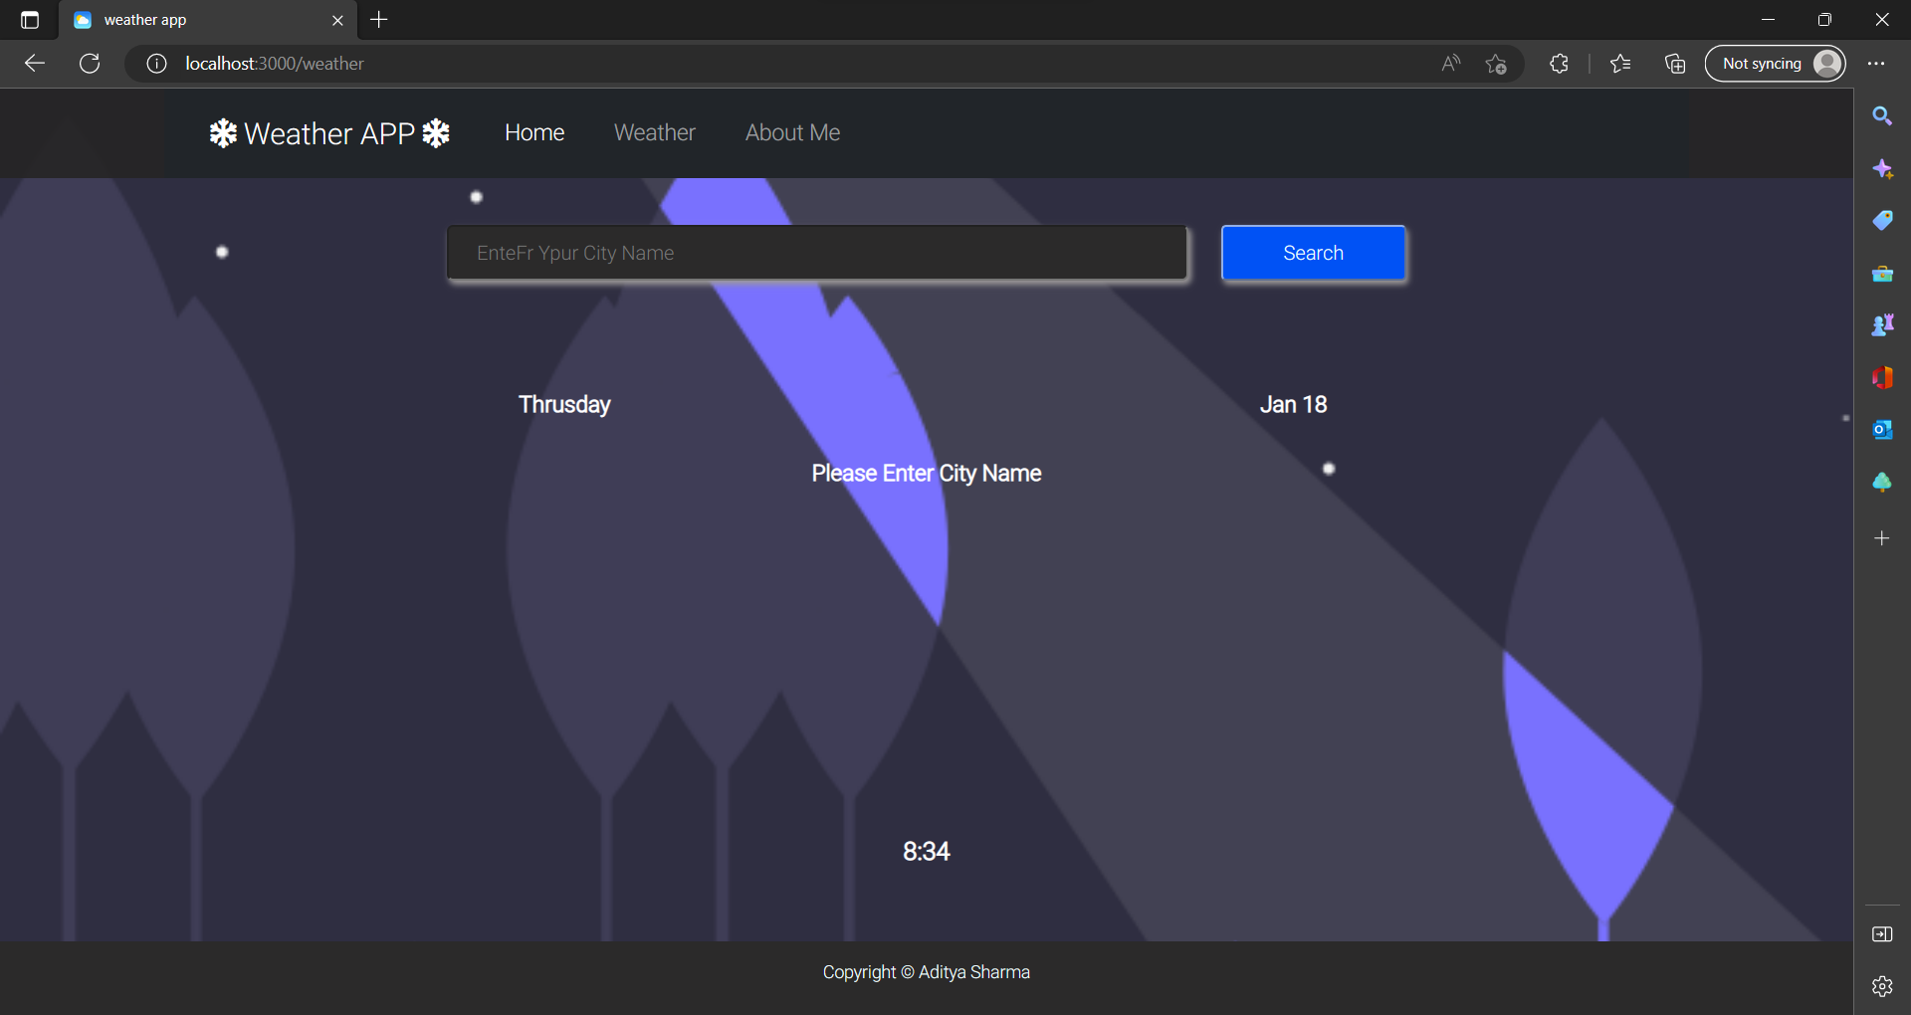The image size is (1911, 1015).
Task: Click the browser back arrow
Action: [35, 64]
